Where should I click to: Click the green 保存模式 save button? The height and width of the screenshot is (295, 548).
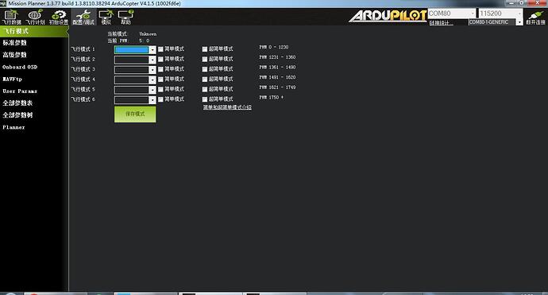[135, 114]
